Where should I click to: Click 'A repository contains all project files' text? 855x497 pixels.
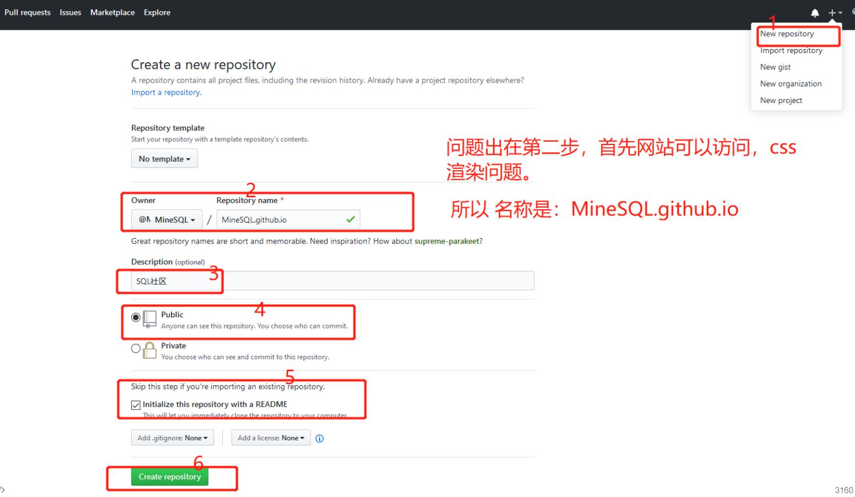pyautogui.click(x=328, y=80)
